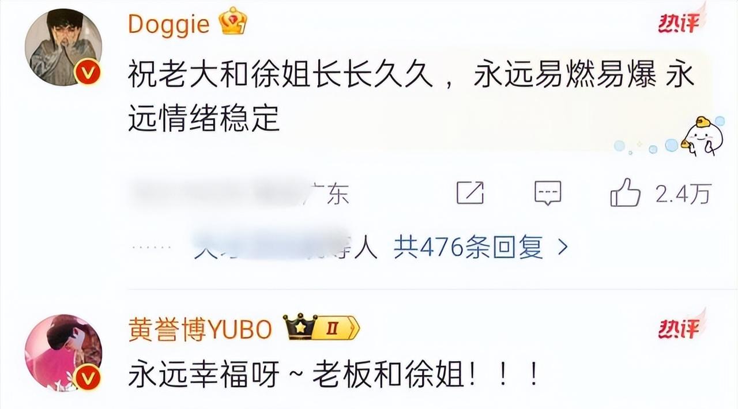Click the 黄誉博YUBO username
Image resolution: width=738 pixels, height=409 pixels.
coord(199,330)
